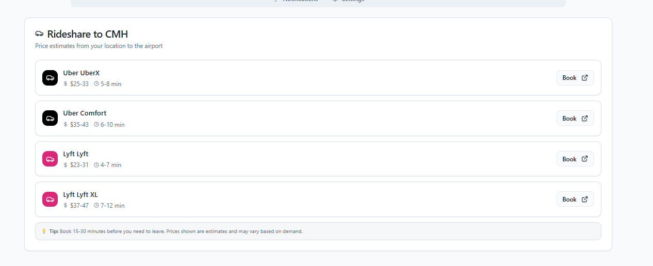Click the car icon beside Rideshare to CMH
Image resolution: width=653 pixels, height=266 pixels.
point(39,34)
